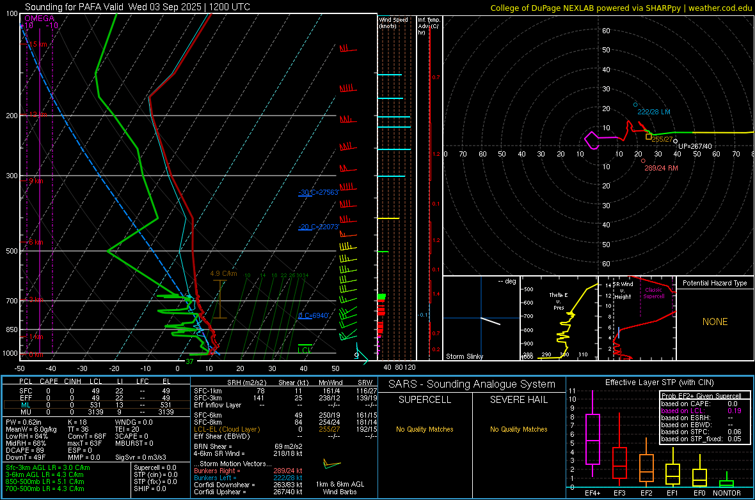
Task: Select the magenta 'based on LCL:' probability line
Action: click(x=701, y=411)
